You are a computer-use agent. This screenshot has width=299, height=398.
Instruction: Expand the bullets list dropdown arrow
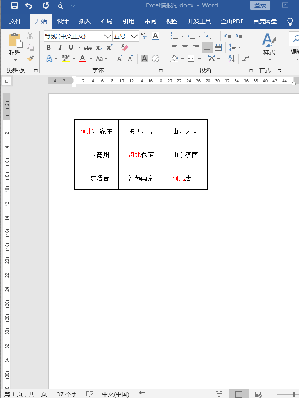(183, 36)
